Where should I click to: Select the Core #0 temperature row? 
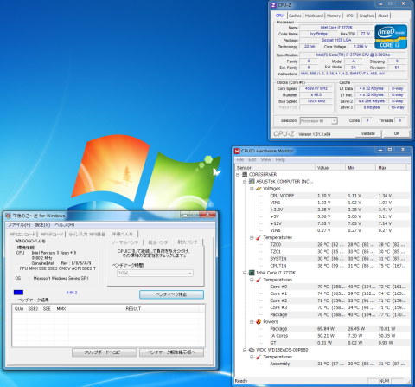tap(340, 287)
